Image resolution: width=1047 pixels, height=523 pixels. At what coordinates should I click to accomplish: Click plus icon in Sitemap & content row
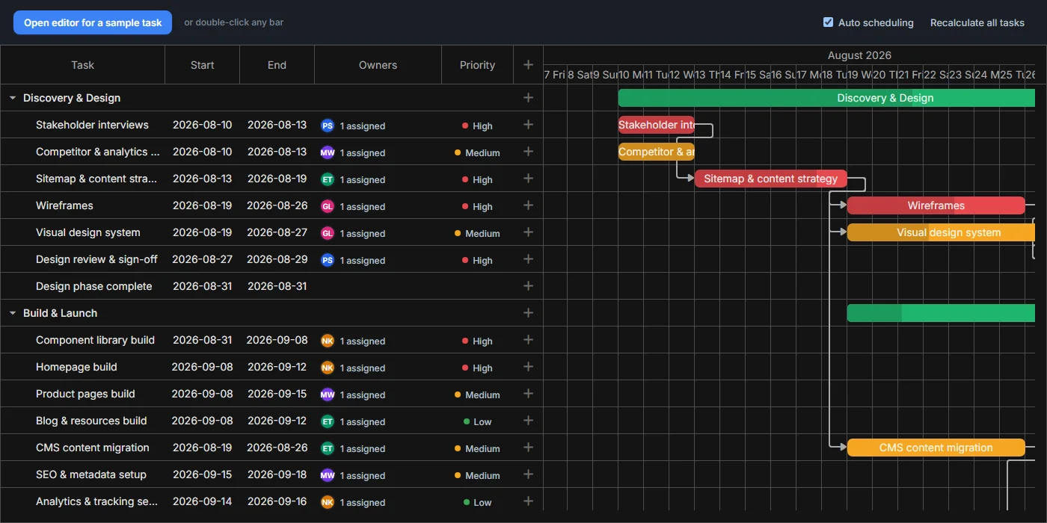pos(528,179)
